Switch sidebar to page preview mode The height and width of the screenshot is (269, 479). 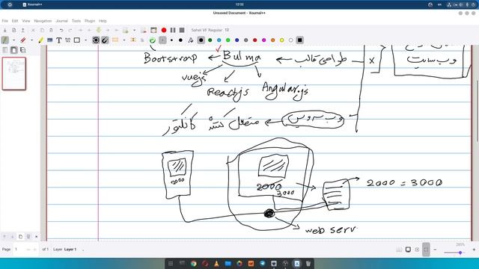(x=13, y=50)
